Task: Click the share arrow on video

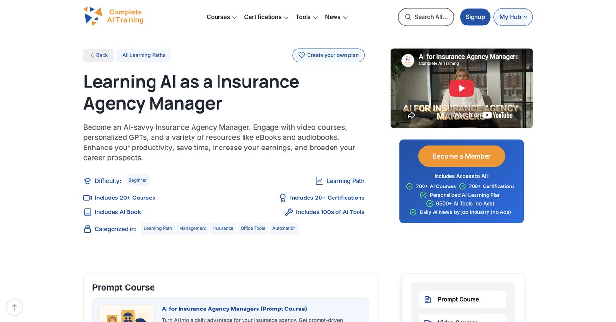Action: (x=411, y=115)
